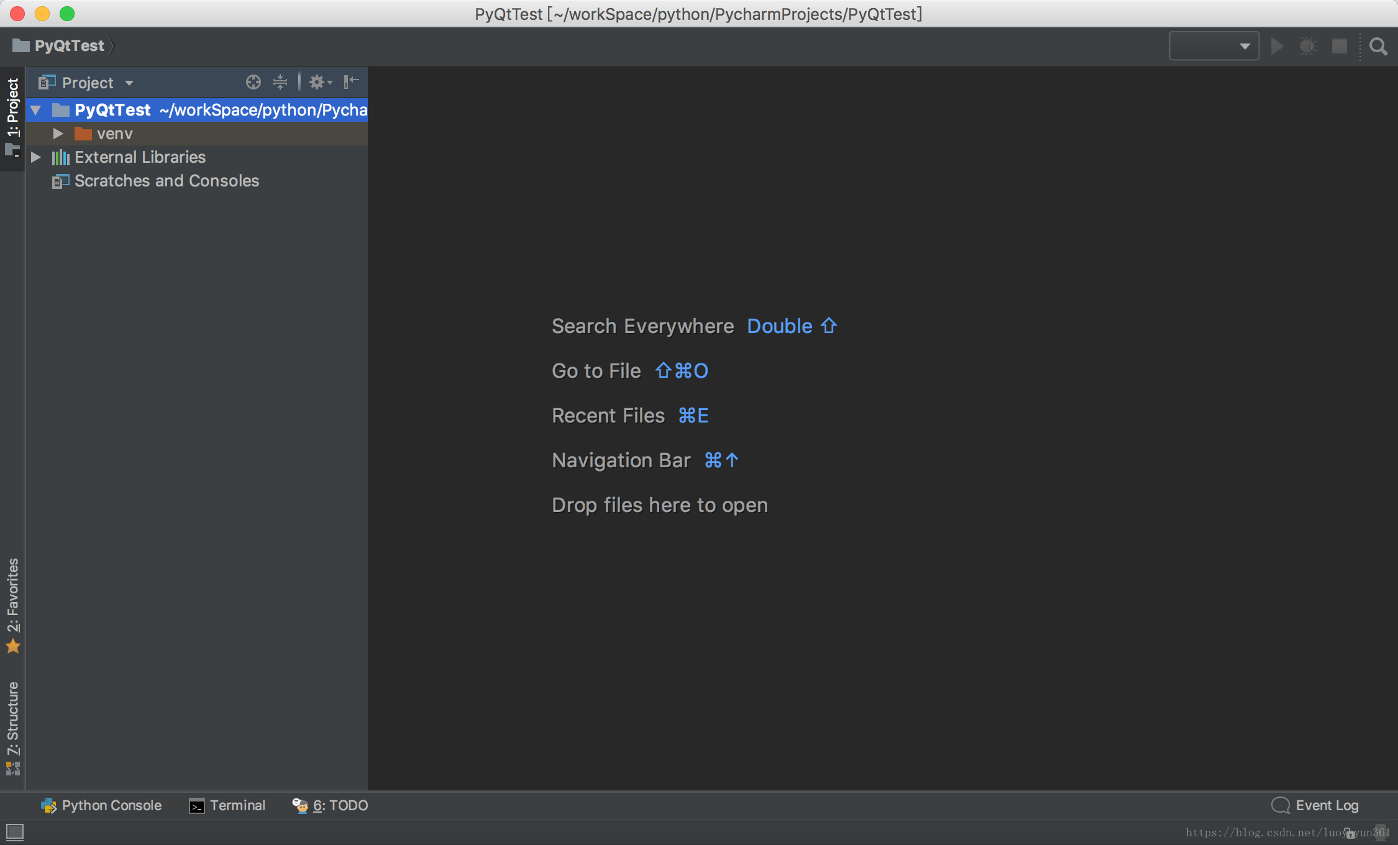Viewport: 1398px width, 845px height.
Task: Select the venv folder row
Action: click(x=197, y=134)
